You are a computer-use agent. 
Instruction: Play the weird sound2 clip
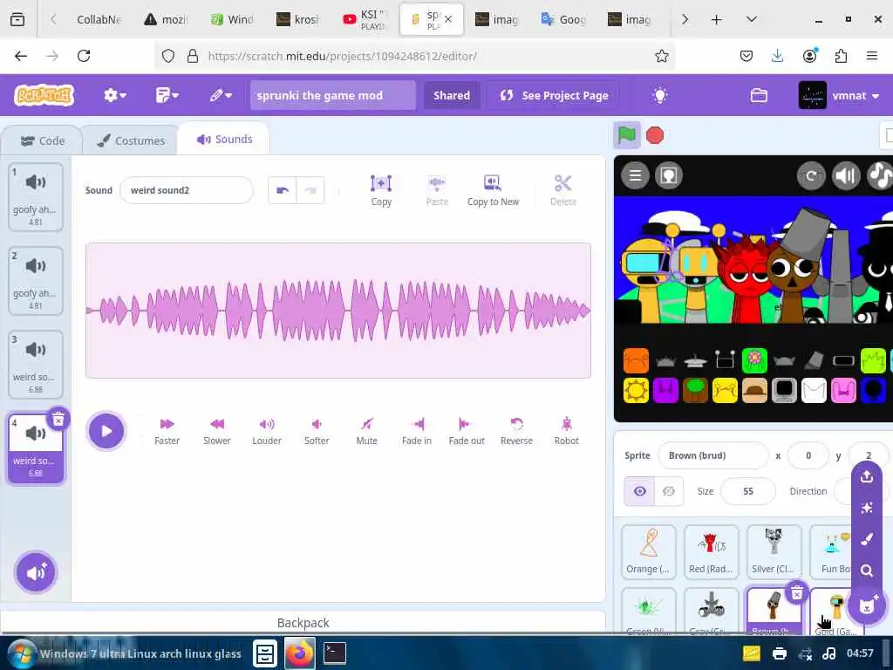coord(106,431)
